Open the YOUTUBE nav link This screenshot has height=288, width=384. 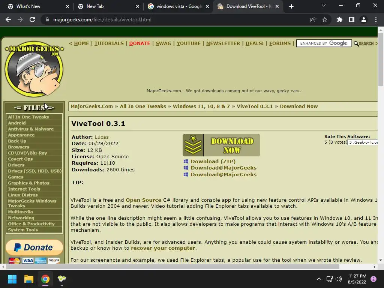189,43
